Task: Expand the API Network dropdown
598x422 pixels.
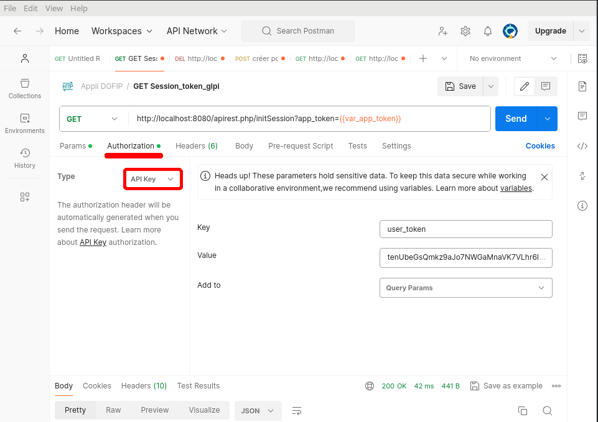Action: coord(197,31)
